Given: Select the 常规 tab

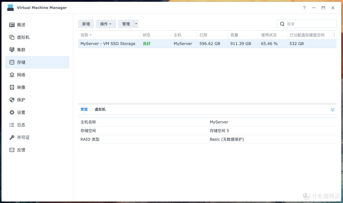Looking at the screenshot, I should 84,109.
